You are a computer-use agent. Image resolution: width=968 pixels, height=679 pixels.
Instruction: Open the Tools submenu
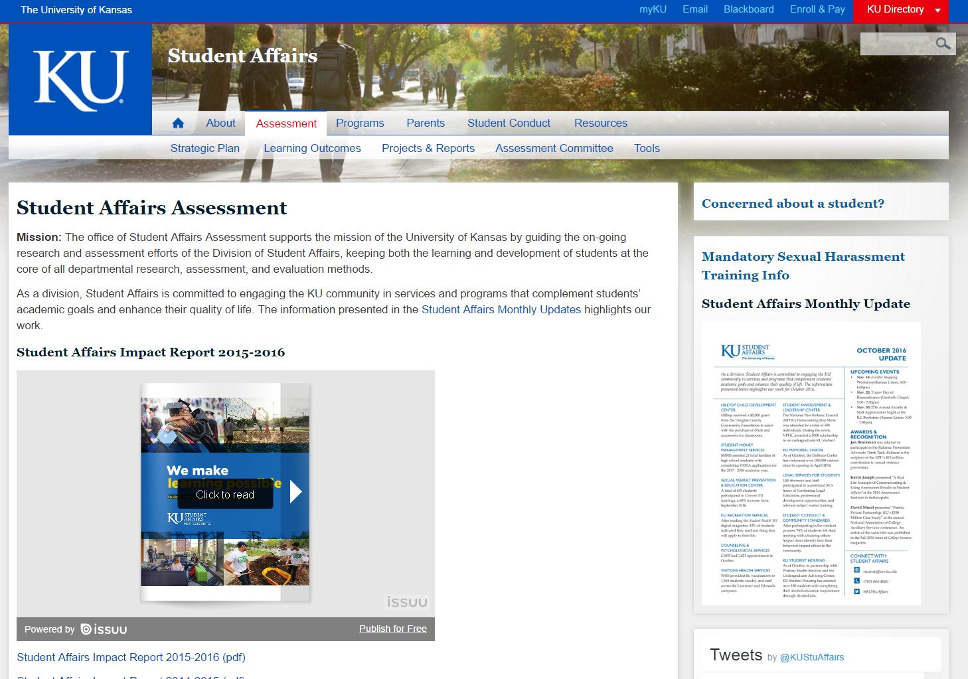[x=647, y=149]
